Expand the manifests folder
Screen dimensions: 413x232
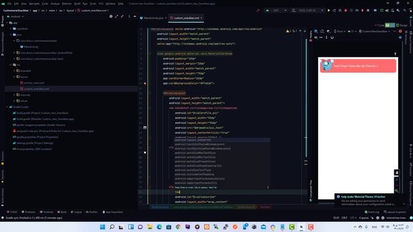11,28
